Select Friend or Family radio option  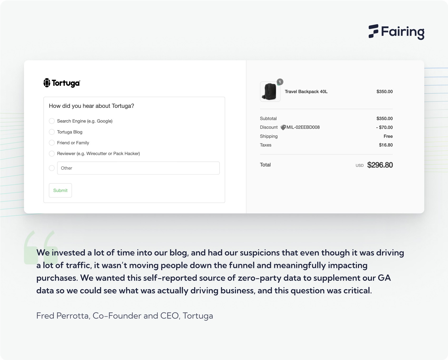[x=52, y=143]
